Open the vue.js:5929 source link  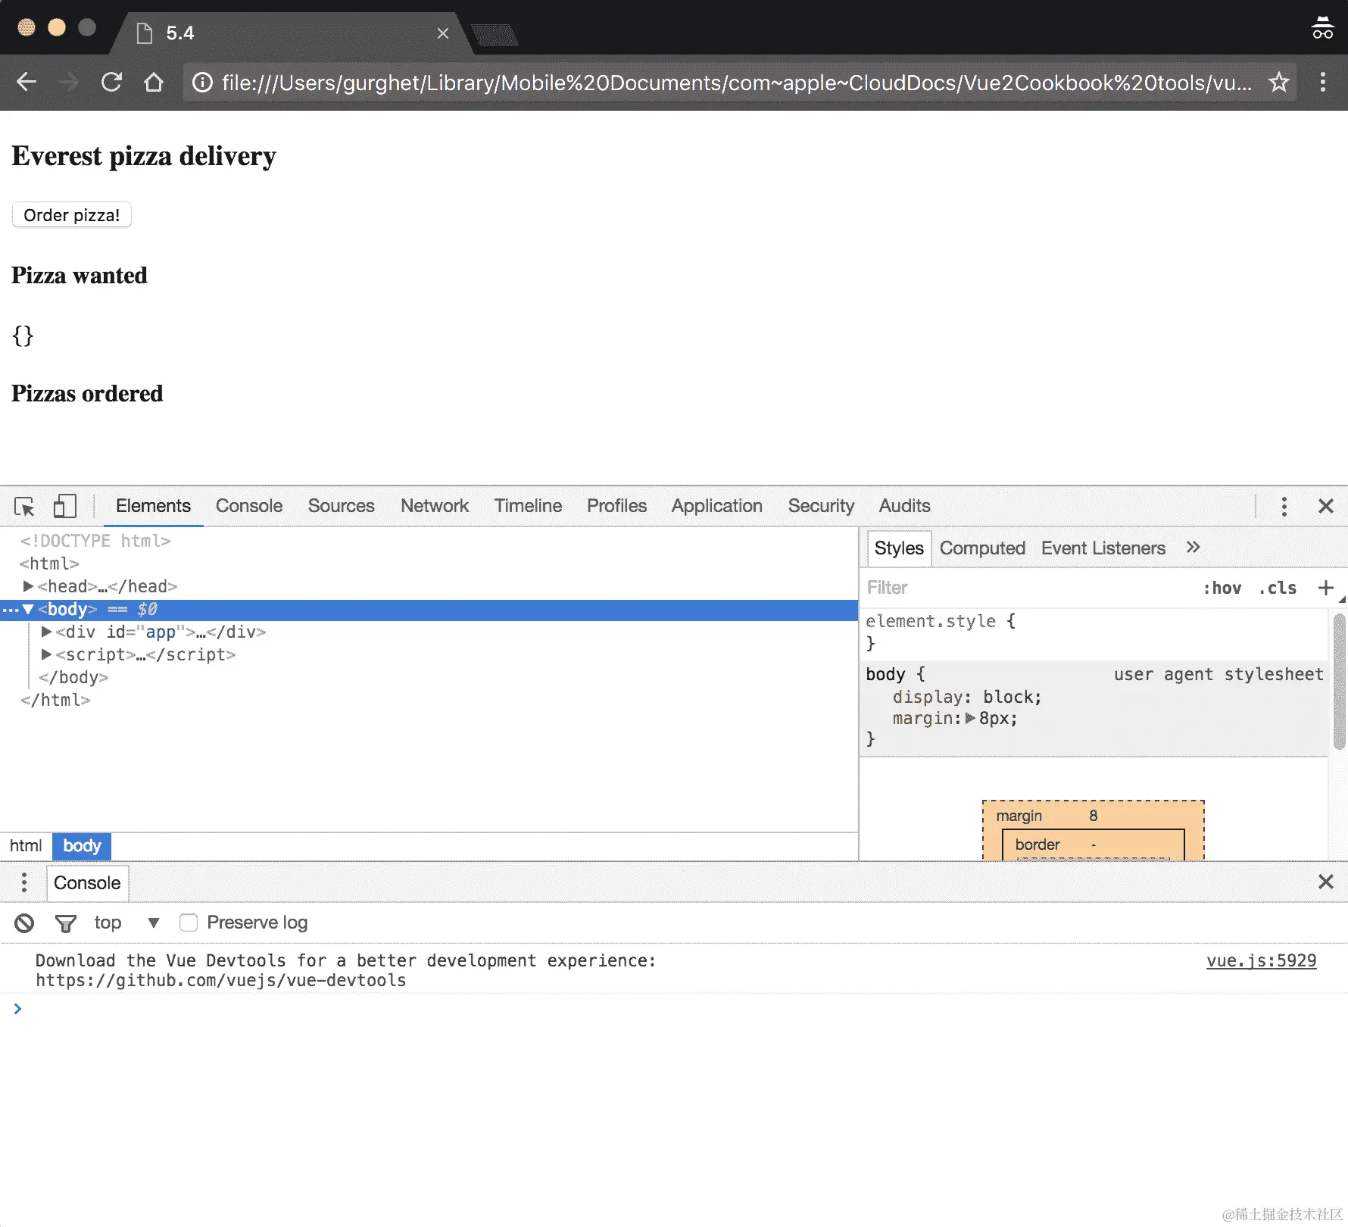(1262, 960)
